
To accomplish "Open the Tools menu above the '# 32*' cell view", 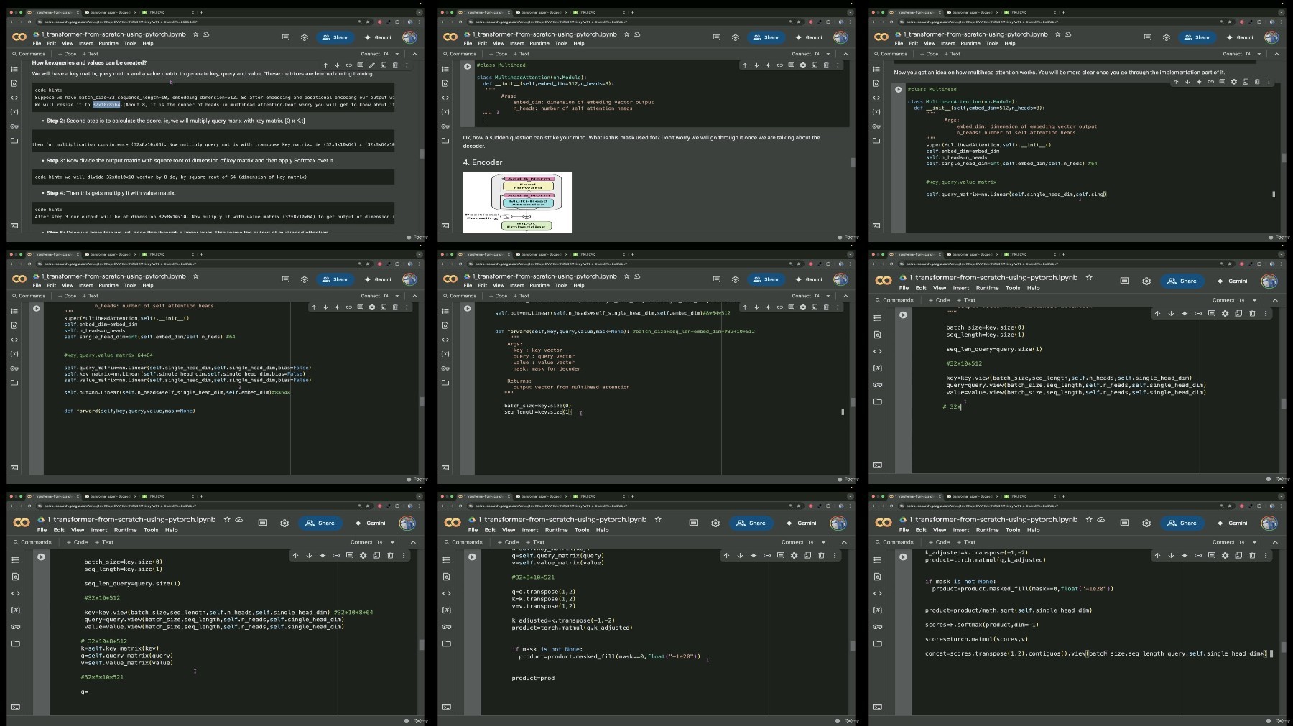I will pyautogui.click(x=1013, y=288).
